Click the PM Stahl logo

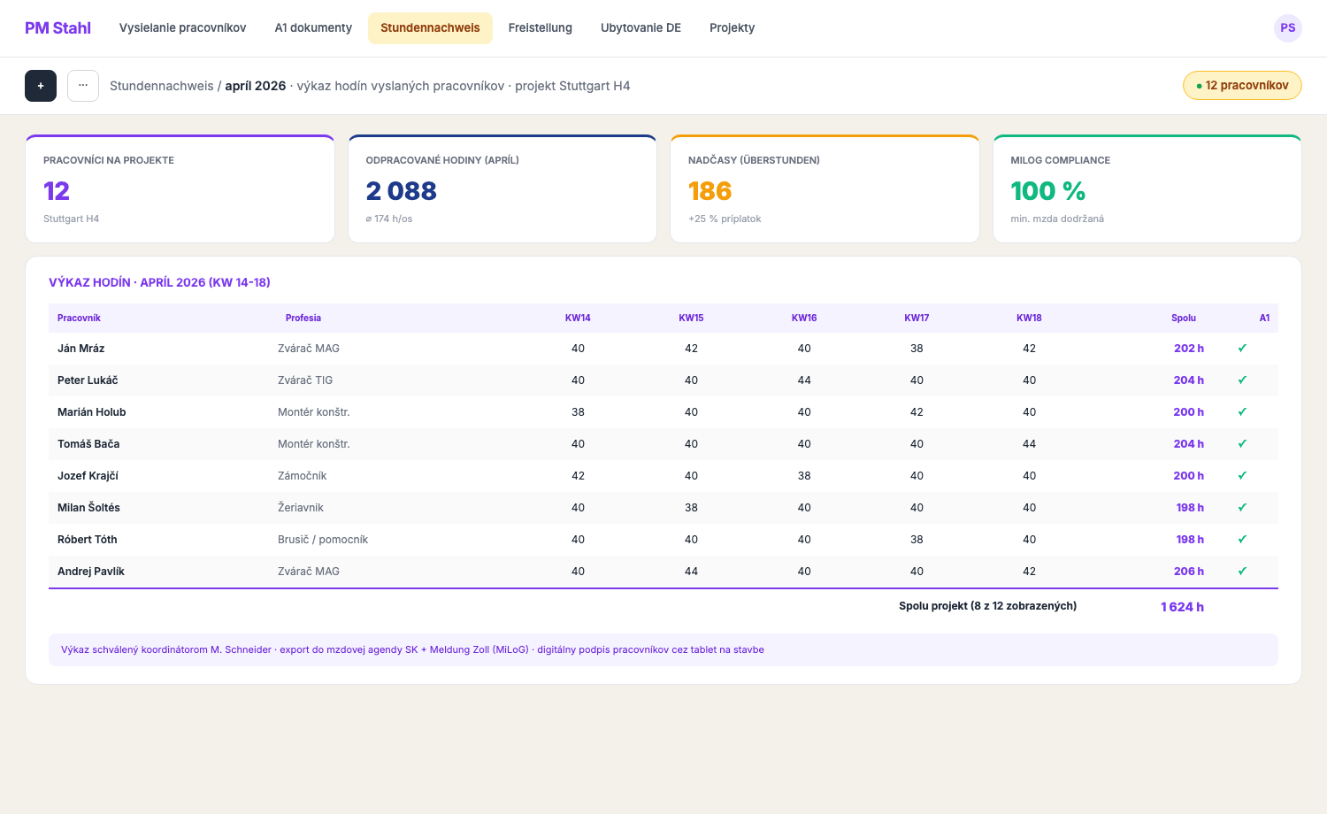pos(58,28)
